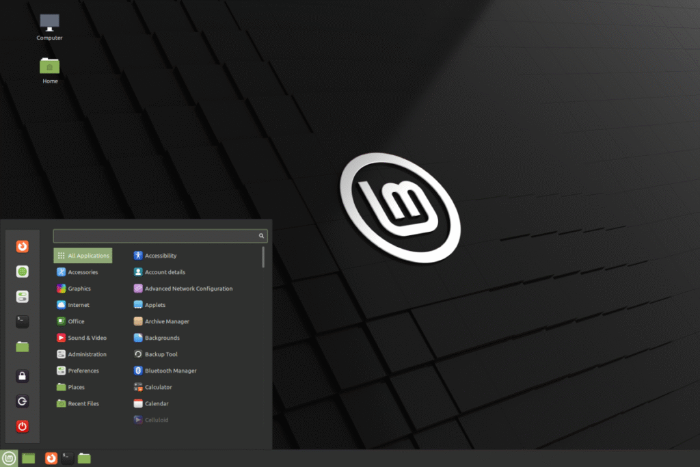Open Firefox from the bottom panel launcher
The width and height of the screenshot is (700, 467).
pos(51,458)
